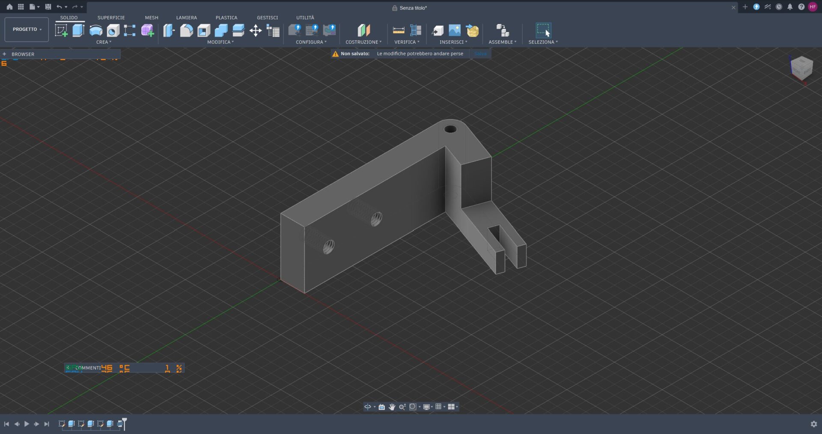Select the Extrude tool
Image resolution: width=822 pixels, height=434 pixels.
tap(78, 30)
